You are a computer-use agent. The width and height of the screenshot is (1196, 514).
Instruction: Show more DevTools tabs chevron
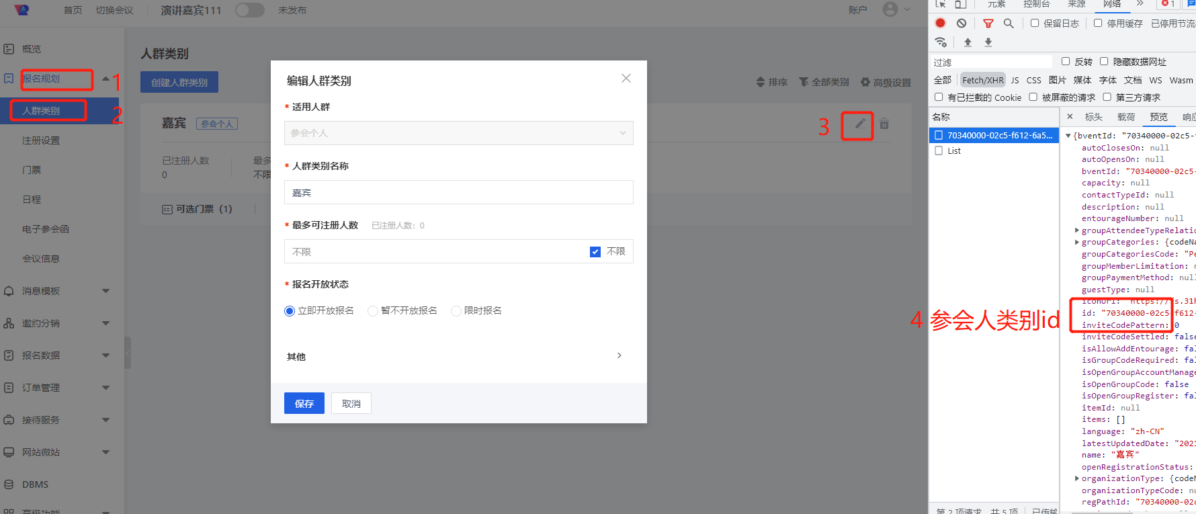[x=1140, y=4]
